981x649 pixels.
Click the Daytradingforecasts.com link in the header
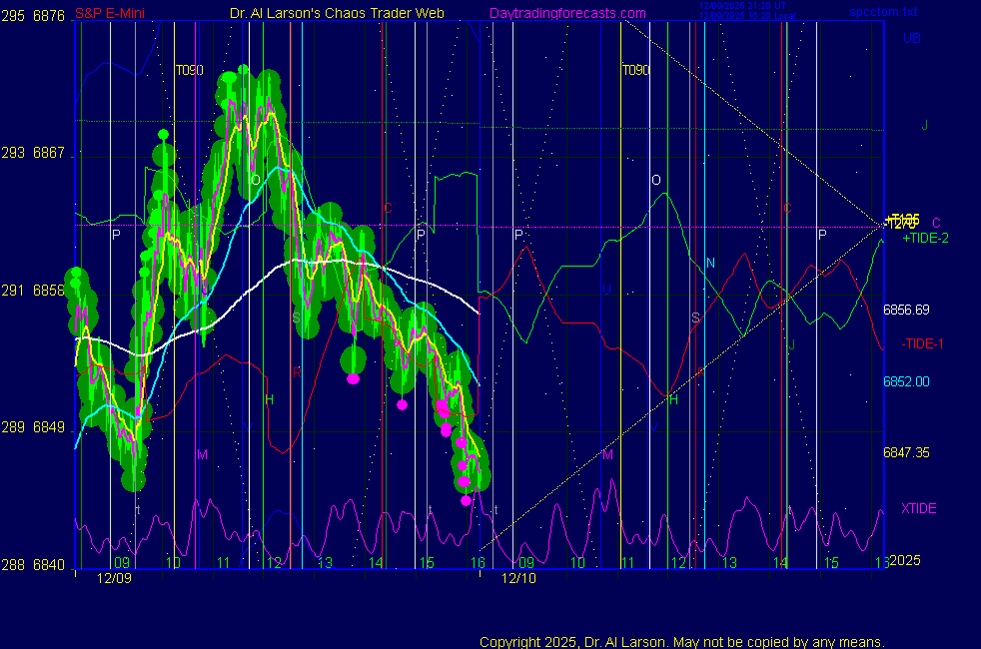pyautogui.click(x=566, y=14)
